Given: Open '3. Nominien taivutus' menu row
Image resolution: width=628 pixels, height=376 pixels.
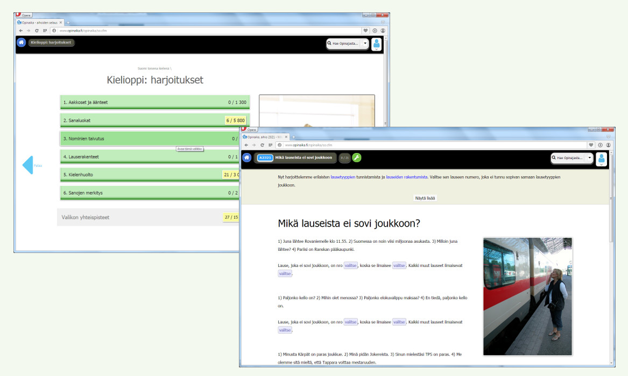Looking at the screenshot, I should pyautogui.click(x=150, y=139).
